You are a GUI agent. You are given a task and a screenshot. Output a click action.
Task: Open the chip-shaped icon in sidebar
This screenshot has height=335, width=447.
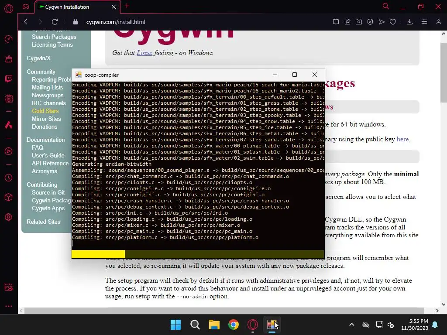(x=9, y=99)
